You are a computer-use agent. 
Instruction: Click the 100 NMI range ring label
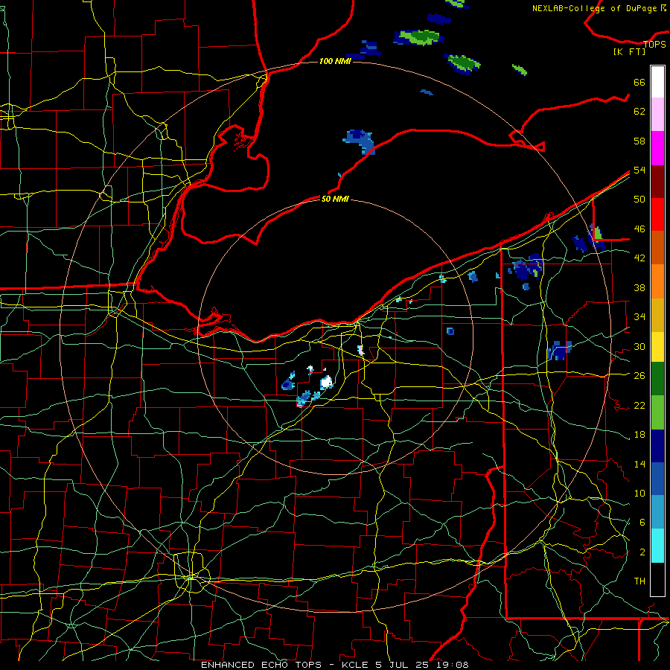pos(335,61)
